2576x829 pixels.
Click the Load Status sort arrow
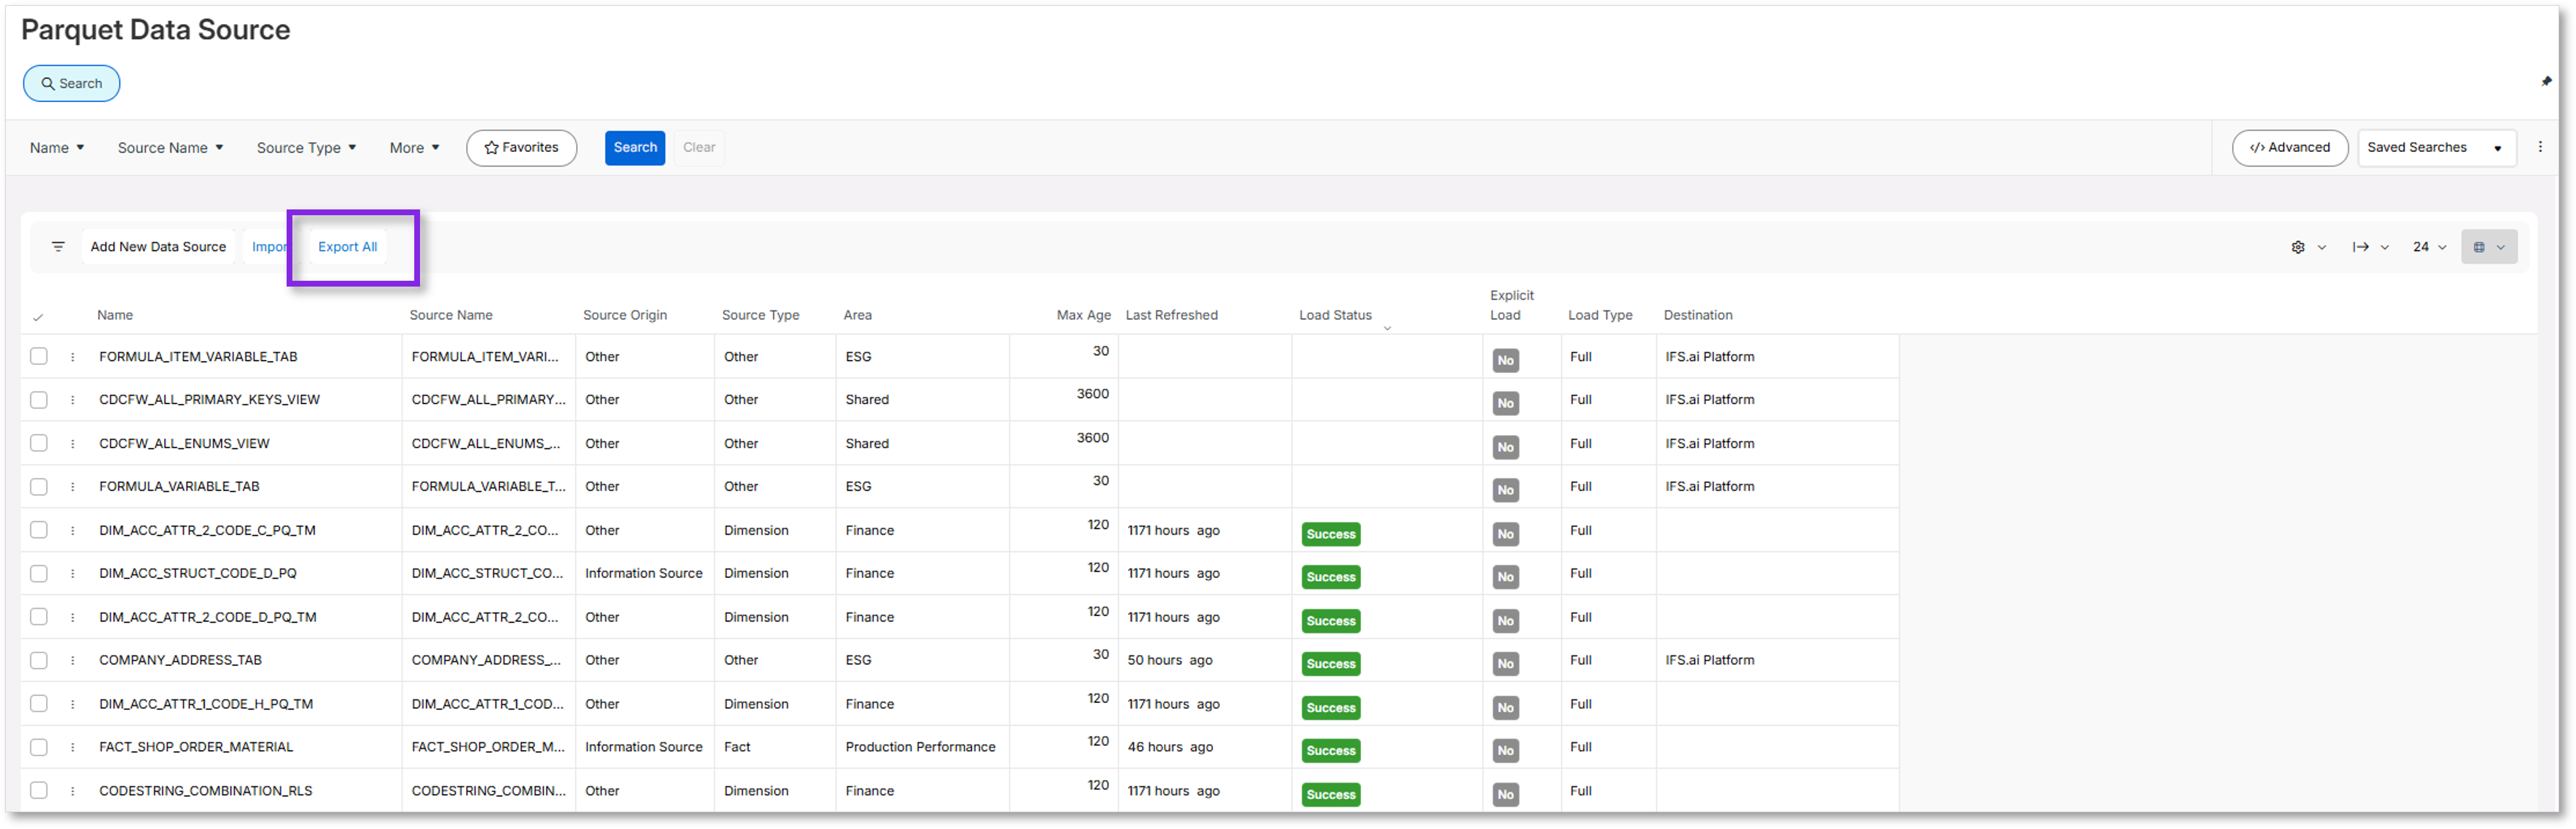[x=1387, y=328]
